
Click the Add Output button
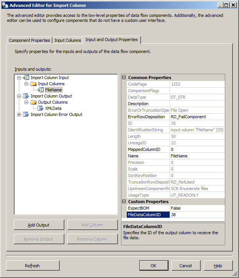39,225
